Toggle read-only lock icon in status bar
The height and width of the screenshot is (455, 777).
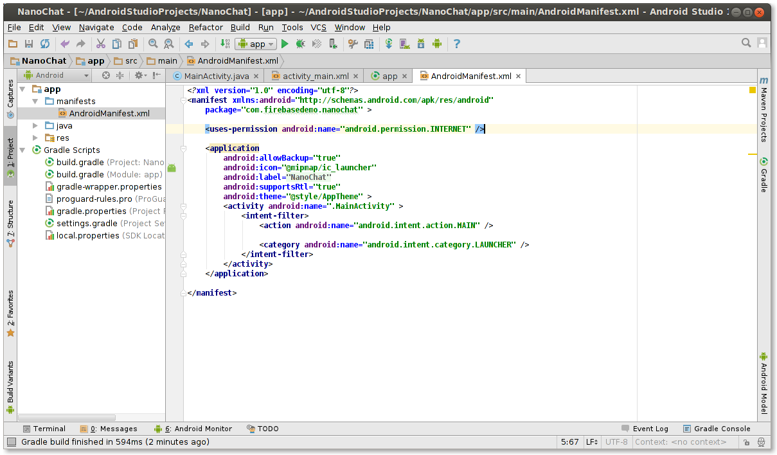coord(746,442)
